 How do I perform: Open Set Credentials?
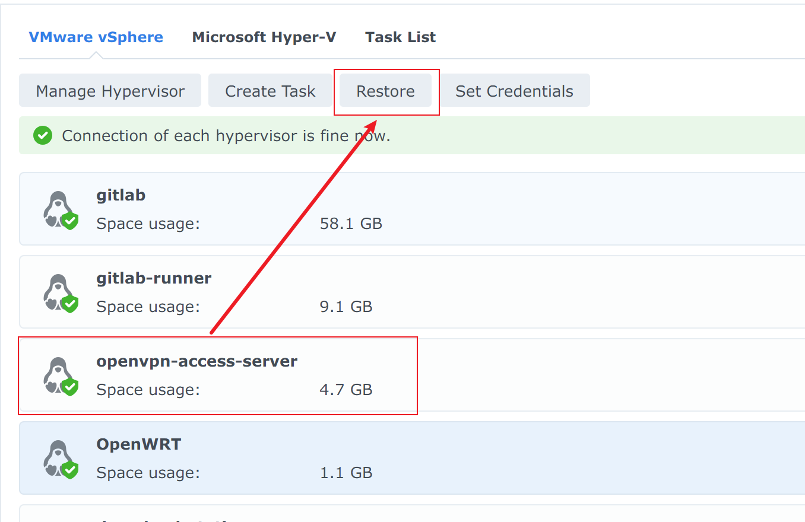pos(514,91)
